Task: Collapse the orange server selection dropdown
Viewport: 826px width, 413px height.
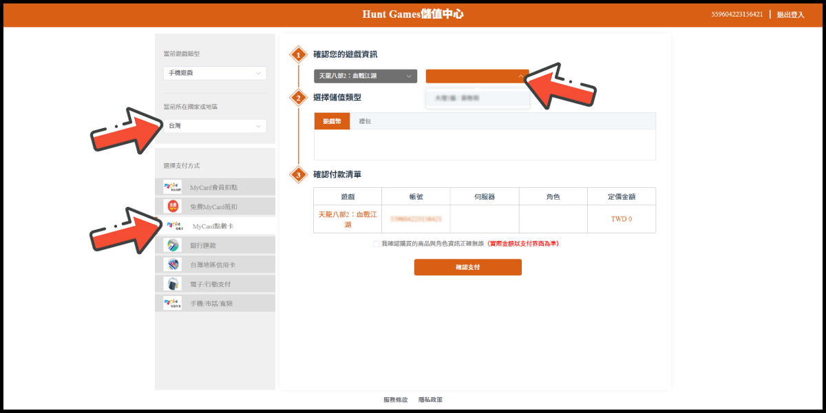Action: (477, 76)
